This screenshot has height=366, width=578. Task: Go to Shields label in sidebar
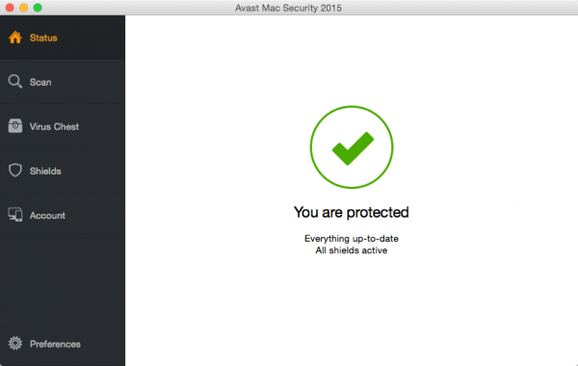coord(45,171)
